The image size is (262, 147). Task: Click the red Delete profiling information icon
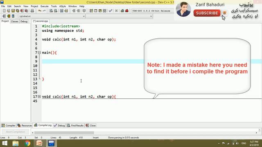coord(127,11)
